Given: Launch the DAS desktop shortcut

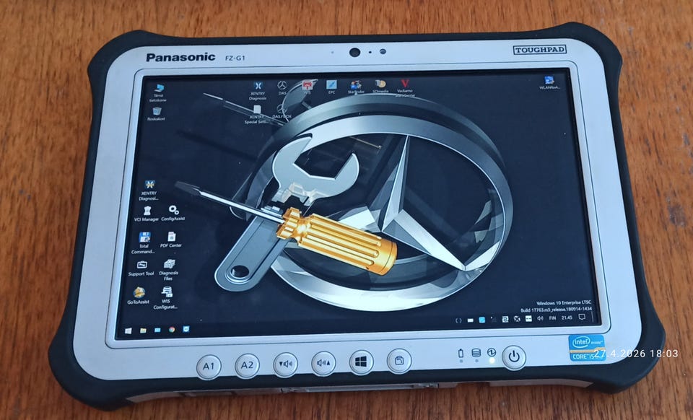Looking at the screenshot, I should 282,87.
